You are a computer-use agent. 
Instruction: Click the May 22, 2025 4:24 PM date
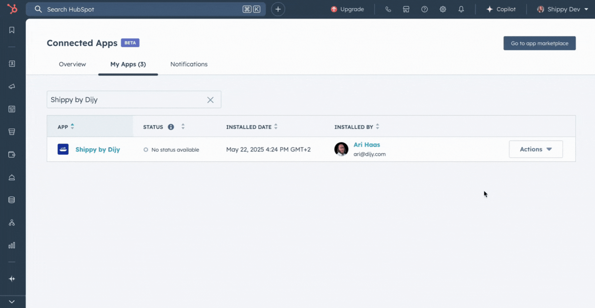(268, 149)
